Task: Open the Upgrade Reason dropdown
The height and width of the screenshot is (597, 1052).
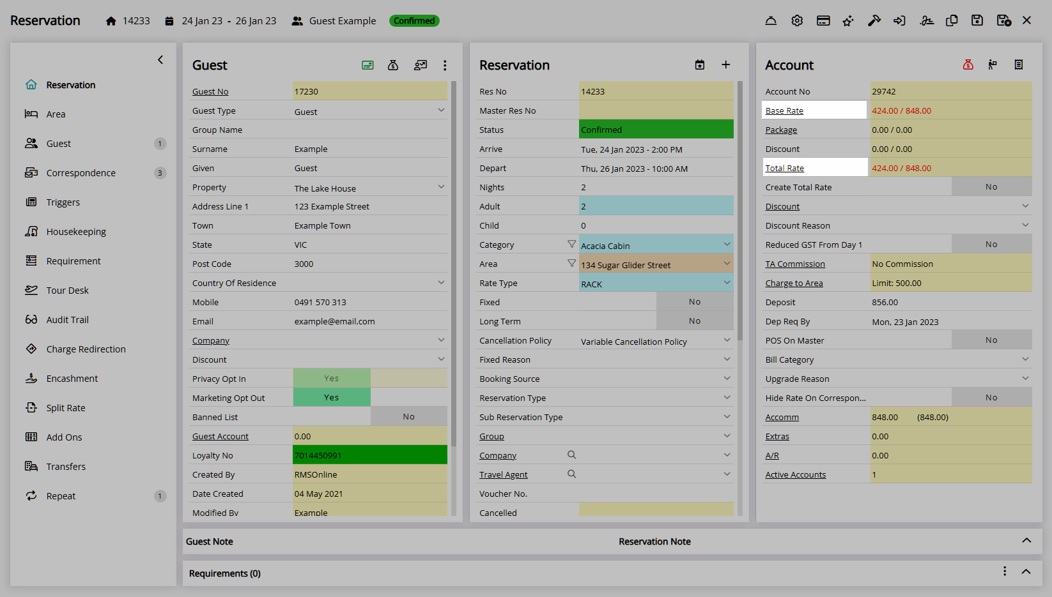Action: pyautogui.click(x=1025, y=378)
